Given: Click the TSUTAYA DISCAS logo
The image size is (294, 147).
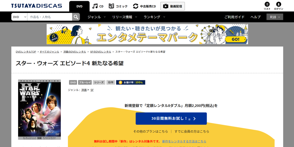Looking at the screenshot, I should pos(36,6).
